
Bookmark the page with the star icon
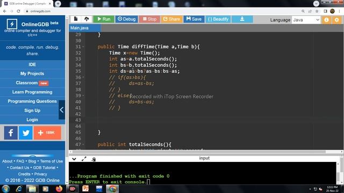(x=317, y=11)
